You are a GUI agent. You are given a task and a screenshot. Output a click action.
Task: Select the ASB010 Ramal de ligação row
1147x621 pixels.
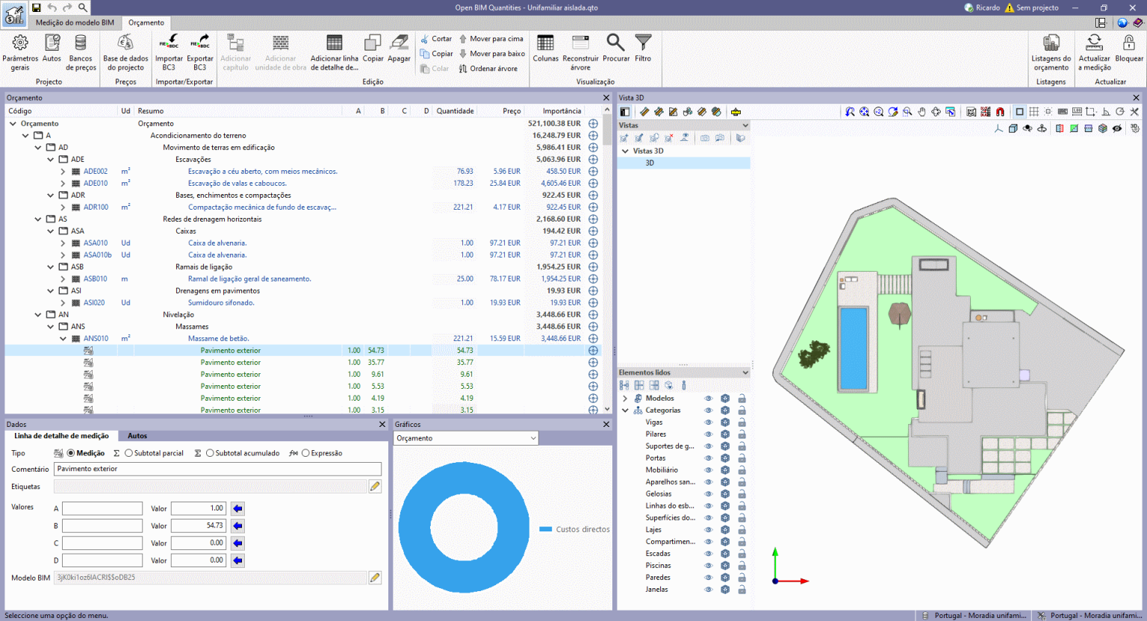pos(302,279)
